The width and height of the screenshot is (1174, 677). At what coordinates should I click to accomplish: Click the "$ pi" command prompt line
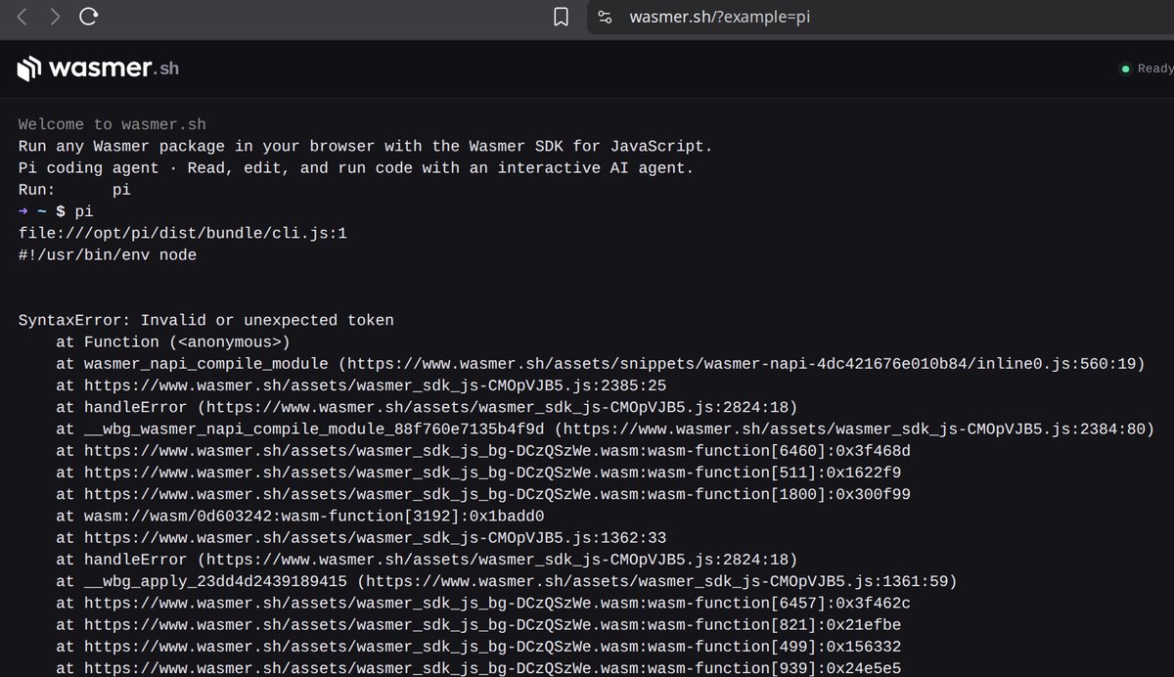[x=57, y=211]
